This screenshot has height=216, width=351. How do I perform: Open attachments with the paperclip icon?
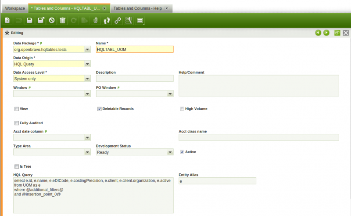coord(96,21)
